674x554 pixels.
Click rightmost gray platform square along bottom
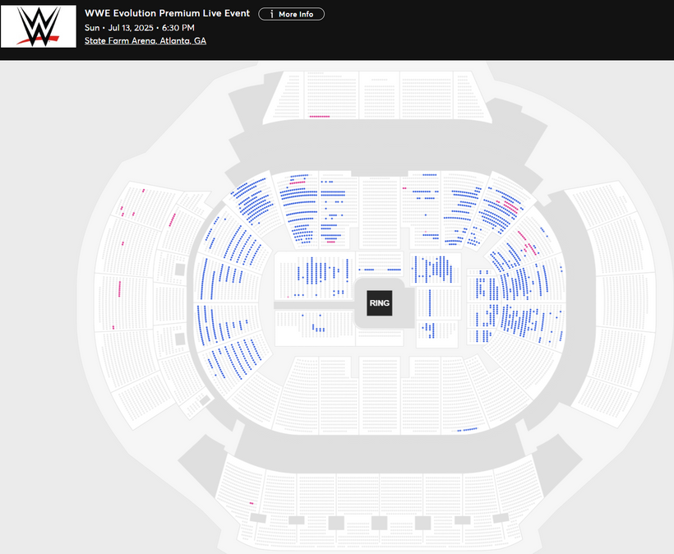(501, 518)
